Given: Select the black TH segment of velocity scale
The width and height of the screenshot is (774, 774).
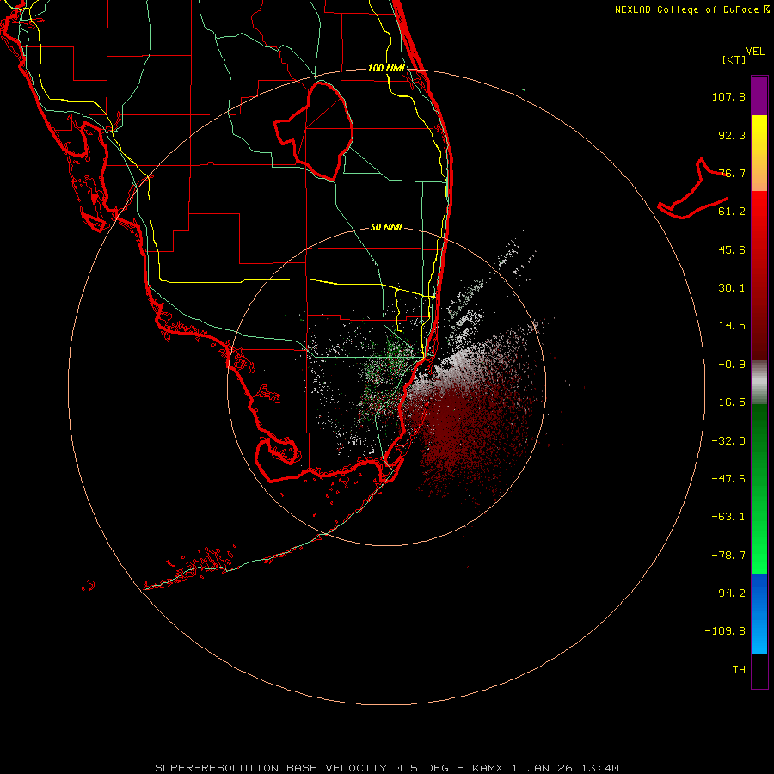Looking at the screenshot, I should [x=759, y=671].
